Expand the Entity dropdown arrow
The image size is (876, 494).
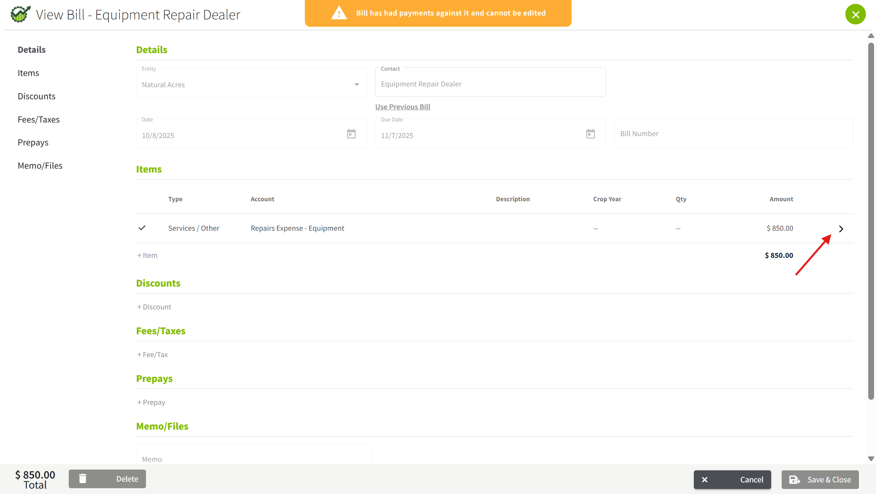point(356,85)
